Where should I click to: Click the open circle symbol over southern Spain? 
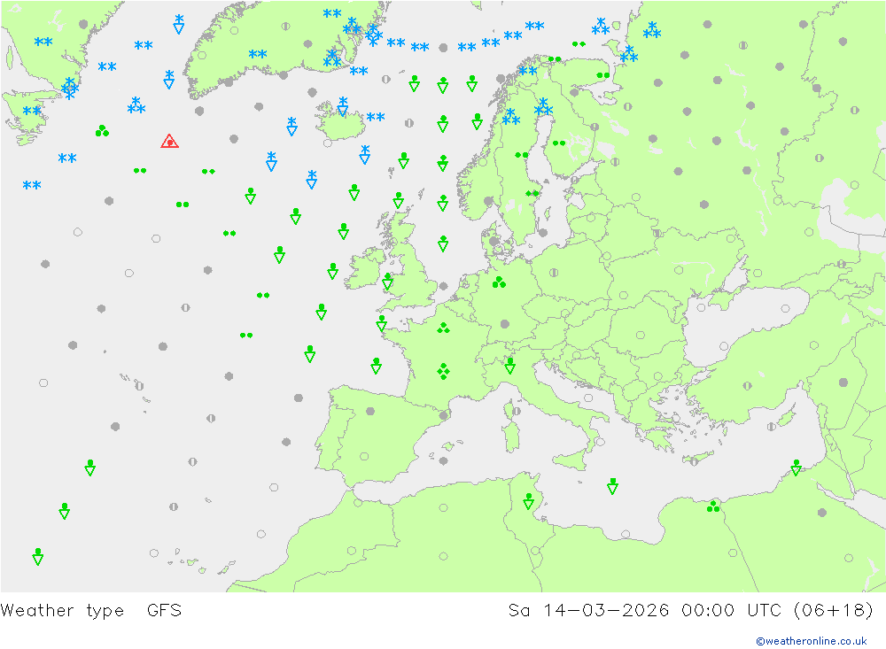(x=364, y=456)
